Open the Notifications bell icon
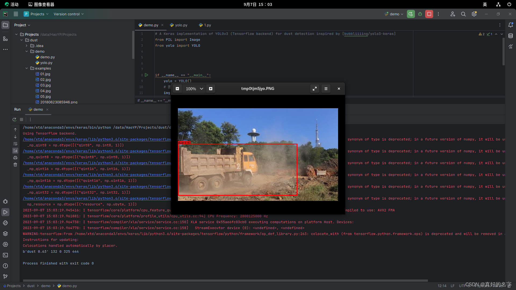This screenshot has height=290, width=516. [x=511, y=25]
